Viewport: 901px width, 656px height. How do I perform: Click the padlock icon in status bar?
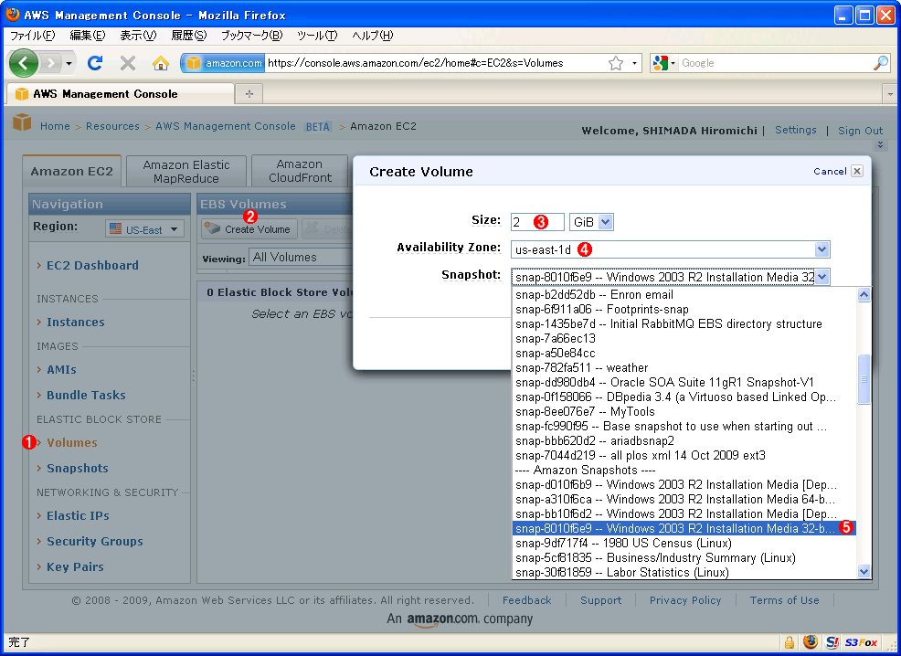tap(790, 642)
